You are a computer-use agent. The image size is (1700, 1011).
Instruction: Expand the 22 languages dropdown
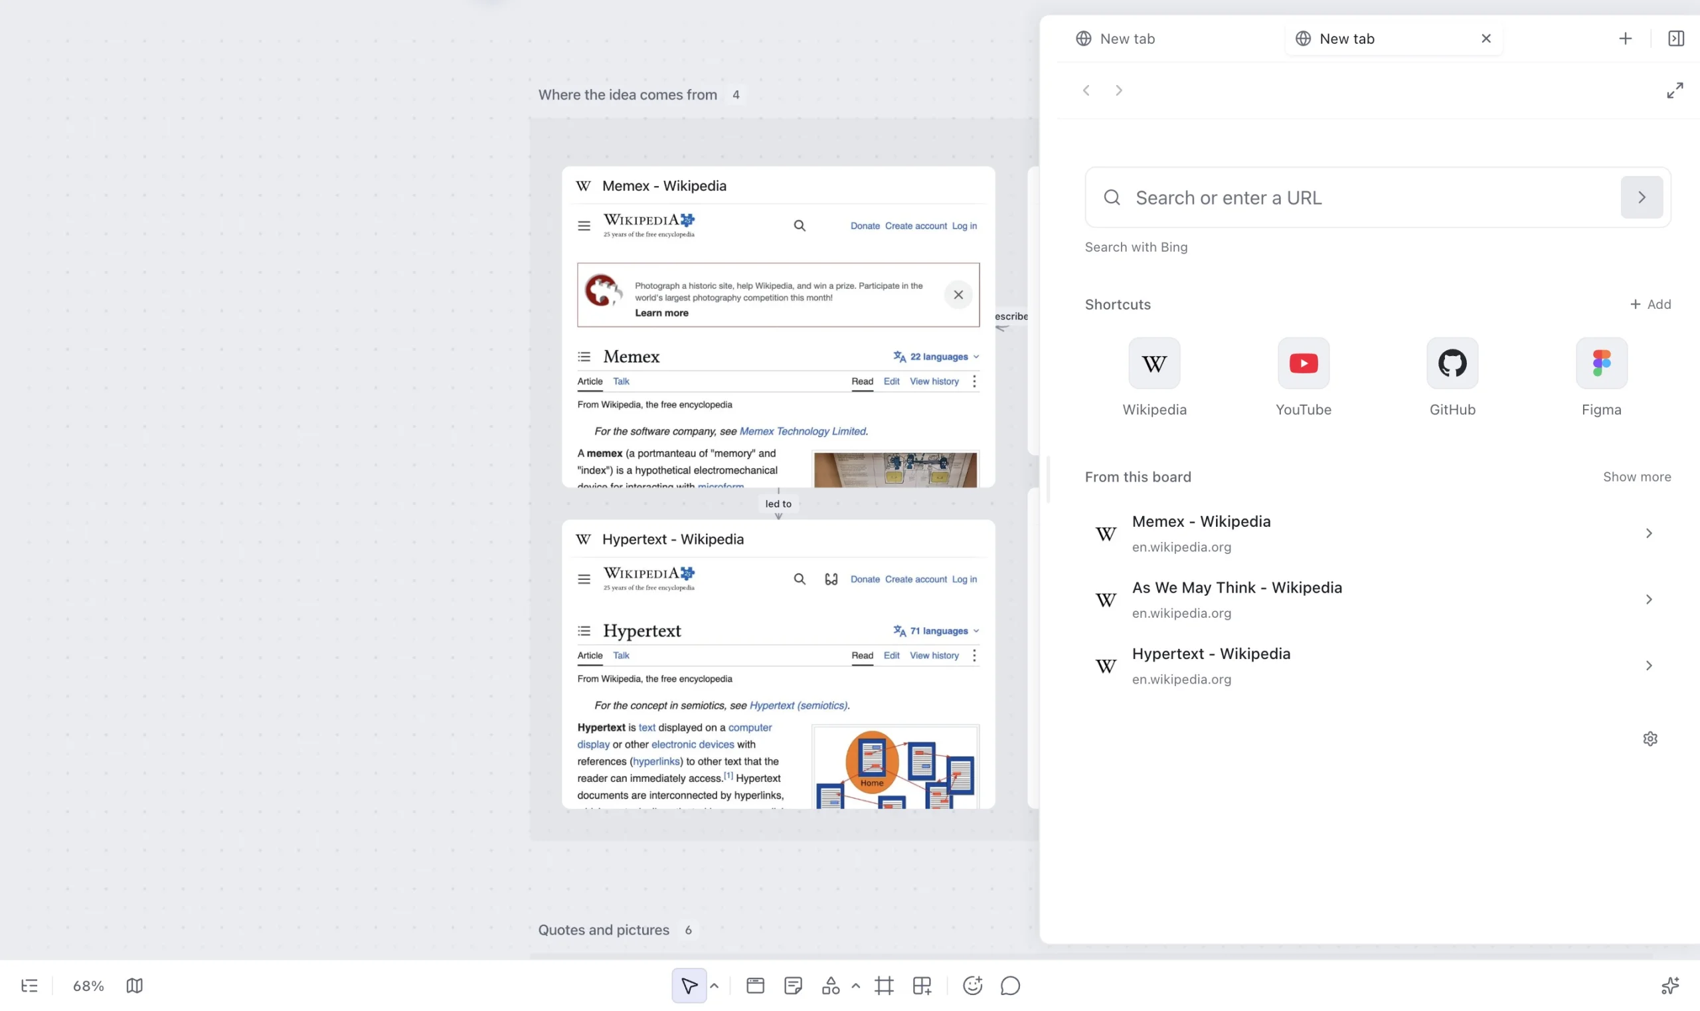click(936, 356)
